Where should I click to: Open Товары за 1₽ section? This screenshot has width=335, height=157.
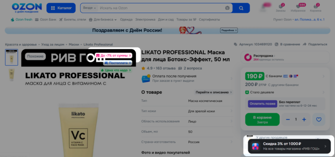tap(186, 20)
